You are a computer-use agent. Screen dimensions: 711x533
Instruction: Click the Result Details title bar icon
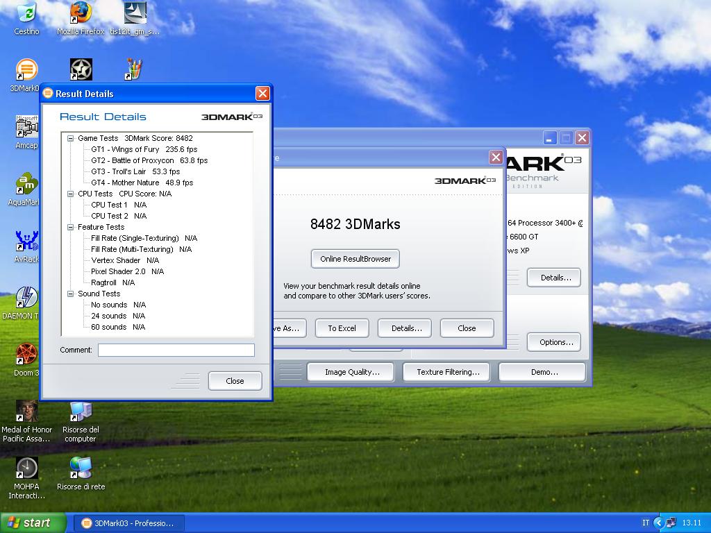(48, 94)
